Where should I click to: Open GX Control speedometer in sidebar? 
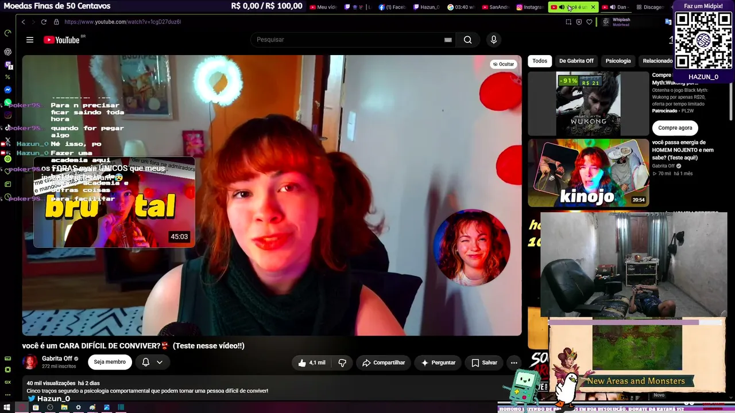coord(7,33)
